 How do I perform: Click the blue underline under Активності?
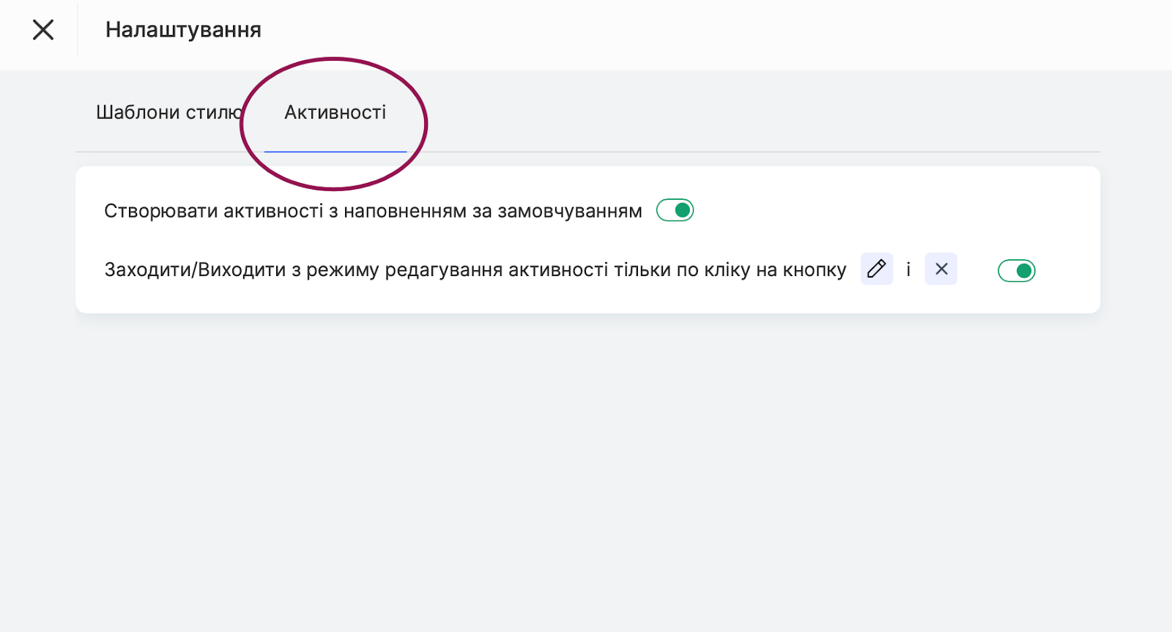tap(335, 152)
